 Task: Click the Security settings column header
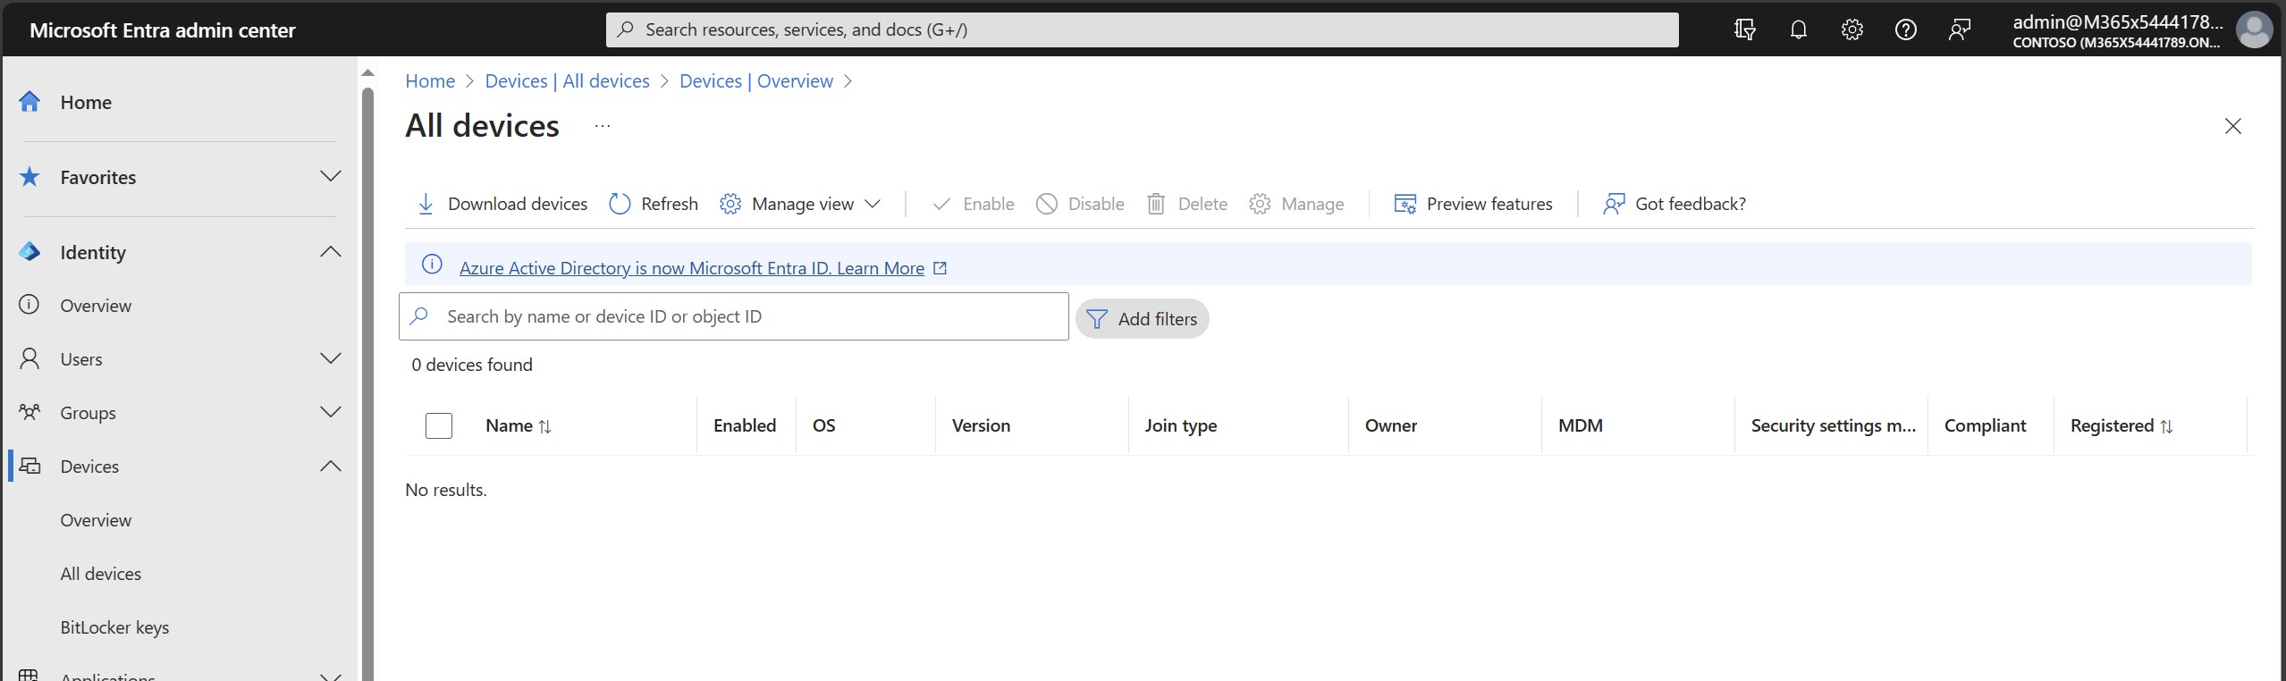(x=1833, y=425)
